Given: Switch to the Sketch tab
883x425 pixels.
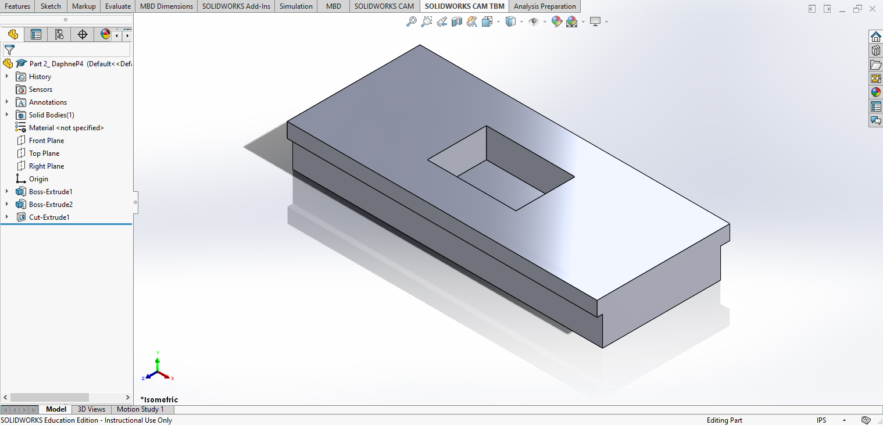Looking at the screenshot, I should click(51, 6).
